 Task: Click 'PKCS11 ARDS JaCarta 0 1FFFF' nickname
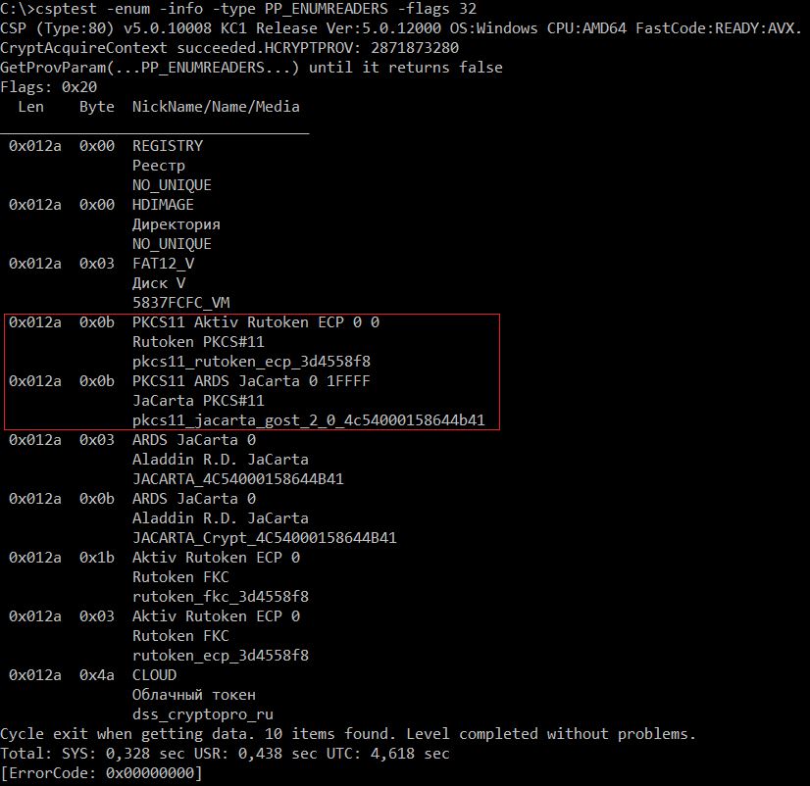[251, 381]
